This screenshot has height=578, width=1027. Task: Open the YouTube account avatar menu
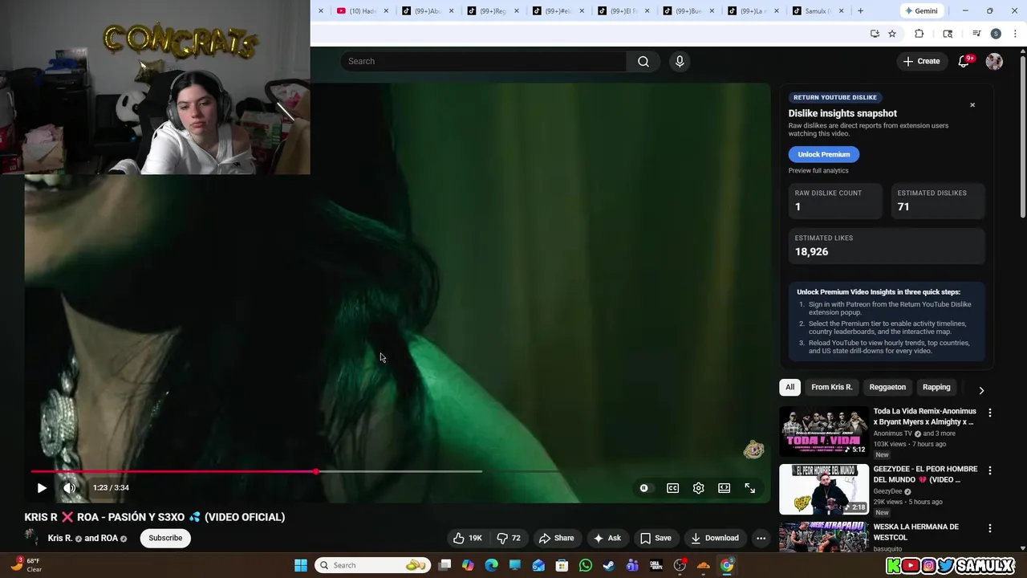point(994,62)
